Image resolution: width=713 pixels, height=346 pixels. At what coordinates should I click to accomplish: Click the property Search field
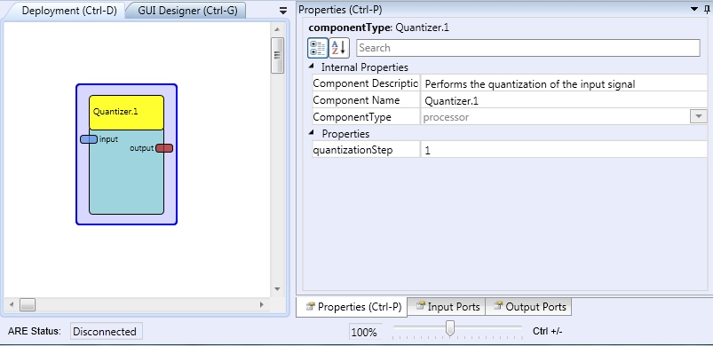(x=528, y=48)
